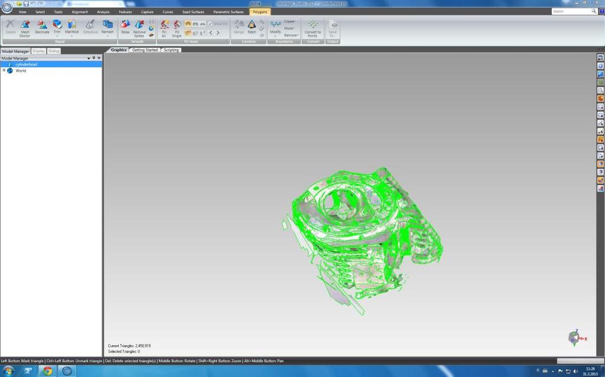The width and height of the screenshot is (605, 377).
Task: Expand the World tree node
Action: point(4,71)
